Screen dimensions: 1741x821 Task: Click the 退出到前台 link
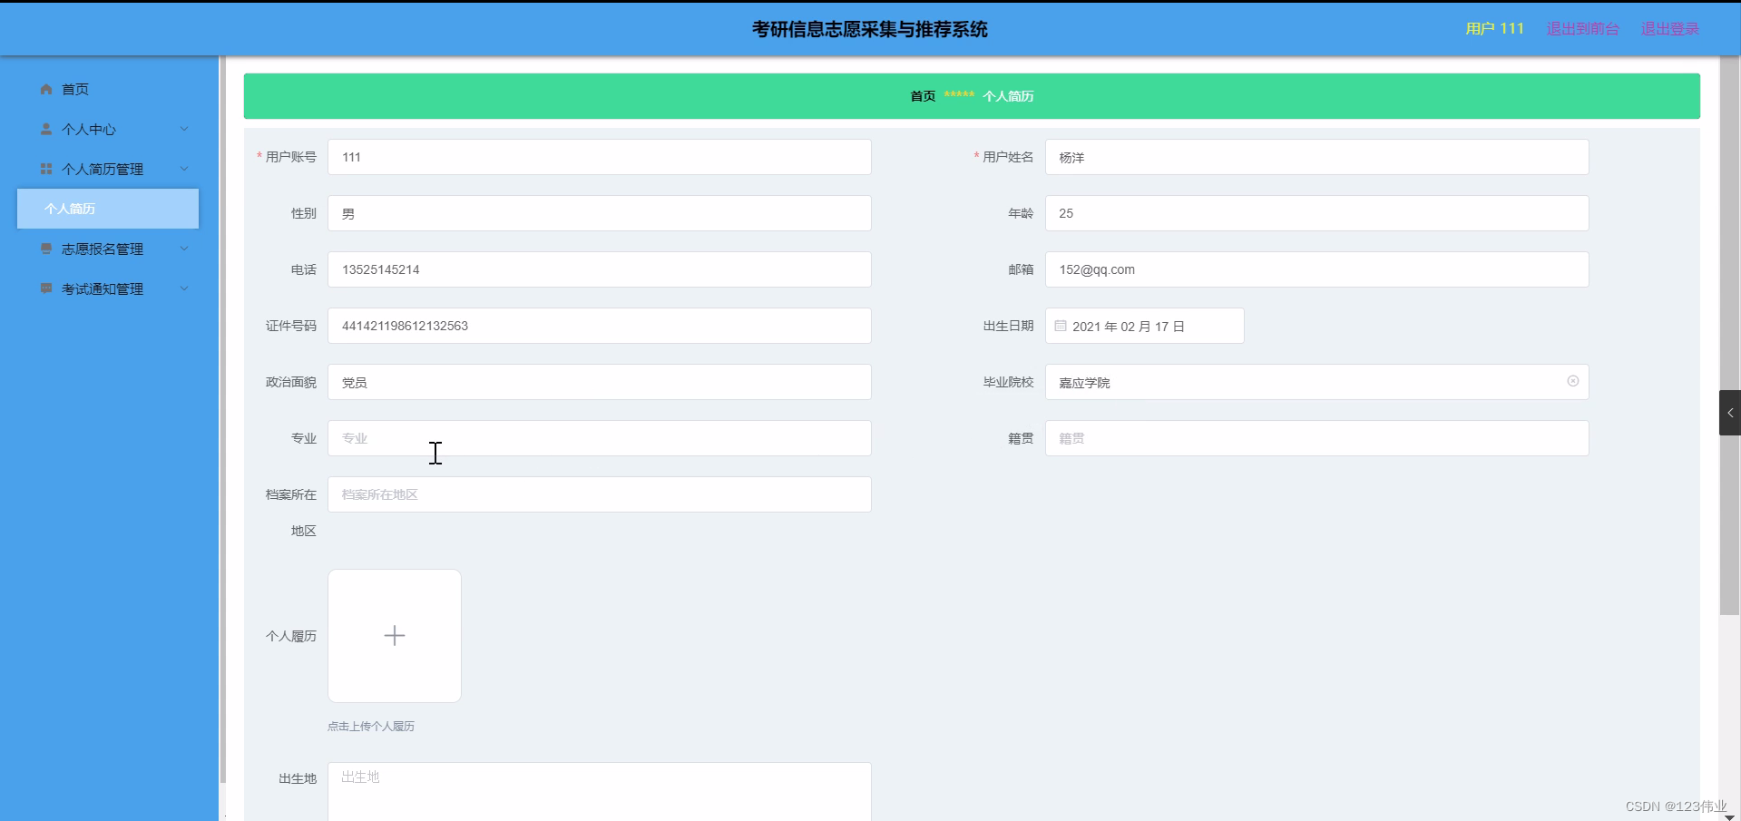tap(1582, 28)
